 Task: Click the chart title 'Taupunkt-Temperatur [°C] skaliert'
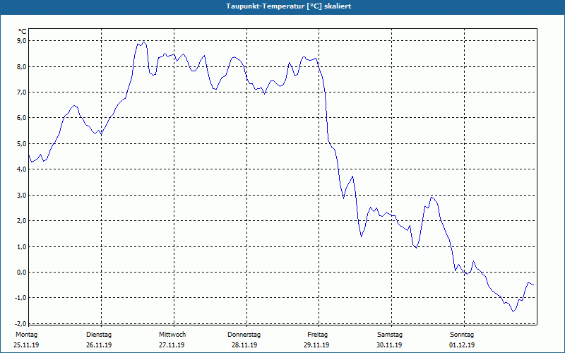[289, 6]
